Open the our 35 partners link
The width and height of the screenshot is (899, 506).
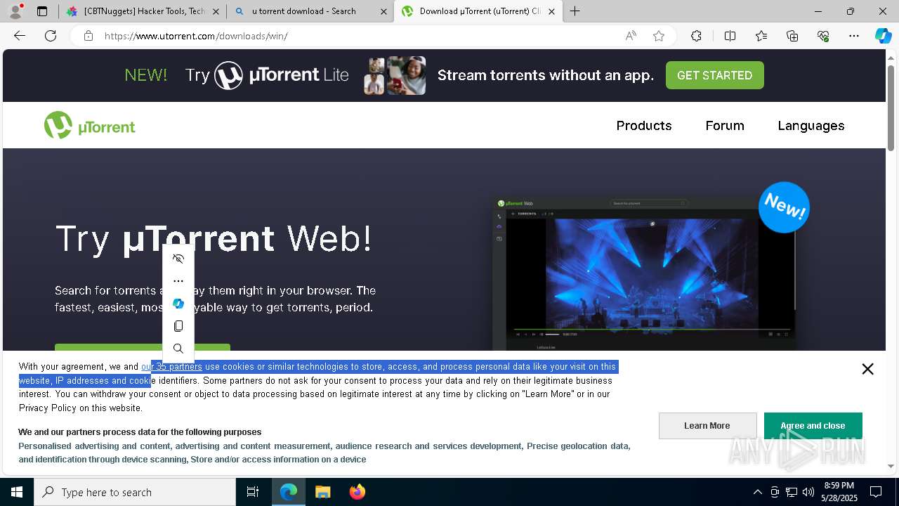171,367
